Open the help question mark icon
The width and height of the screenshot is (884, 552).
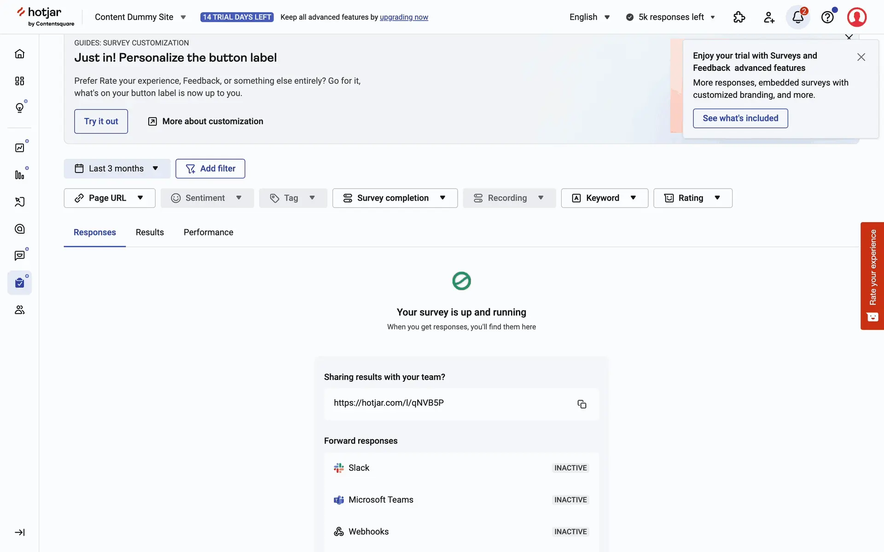pyautogui.click(x=827, y=17)
